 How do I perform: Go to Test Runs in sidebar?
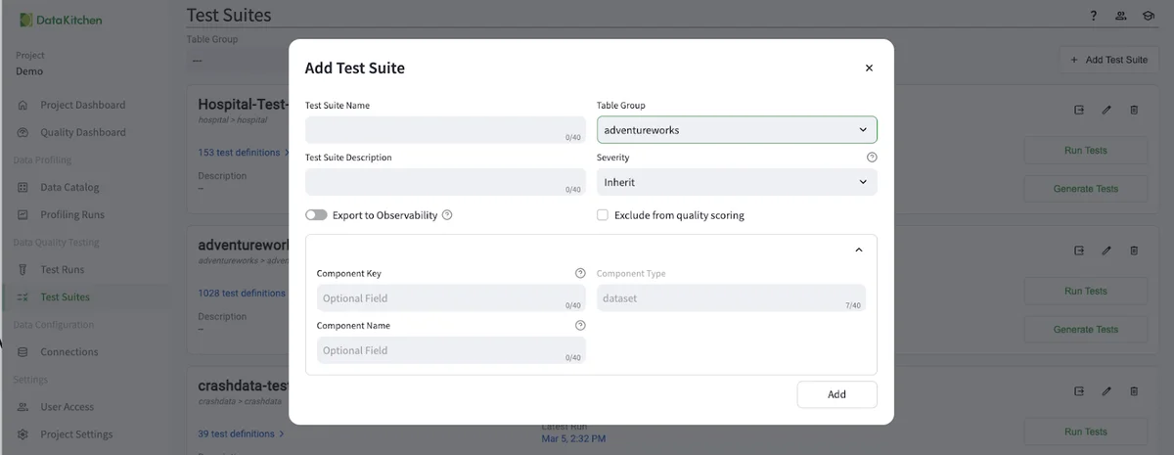point(62,270)
